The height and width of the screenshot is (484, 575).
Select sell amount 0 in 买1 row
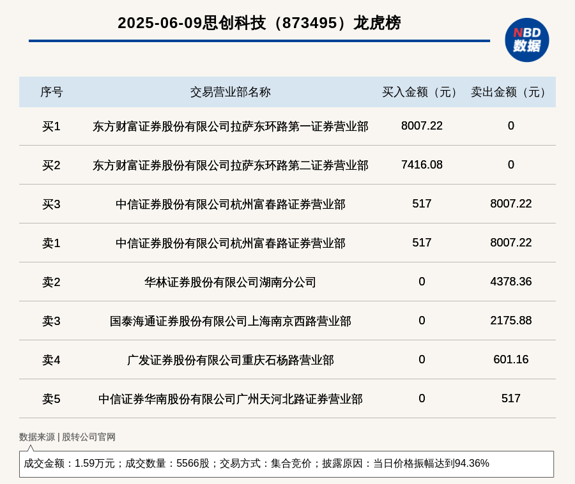click(511, 126)
